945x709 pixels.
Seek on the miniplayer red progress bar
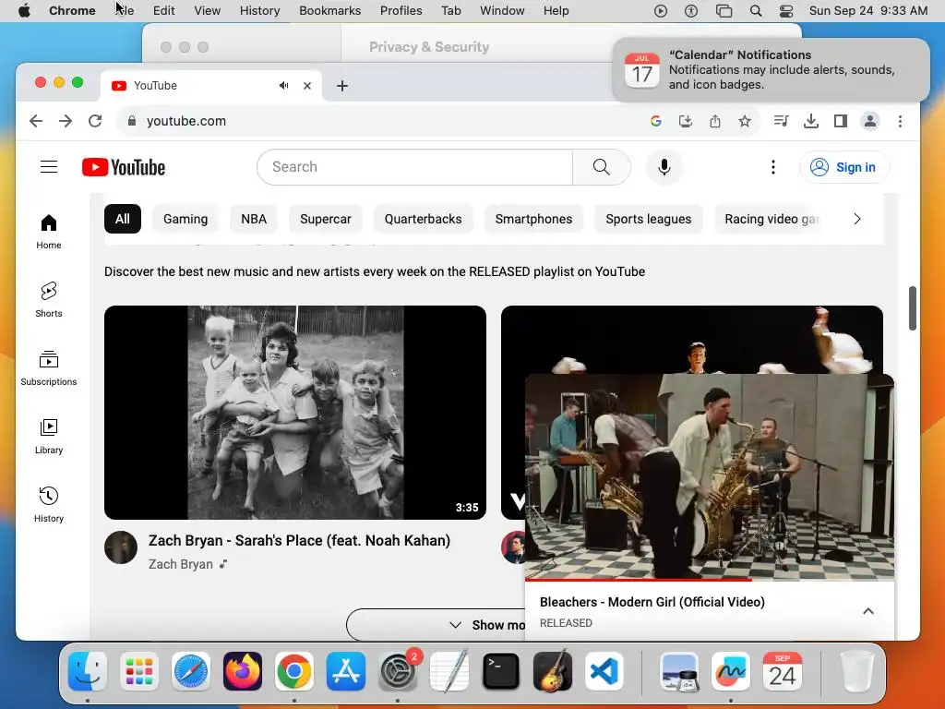710,580
